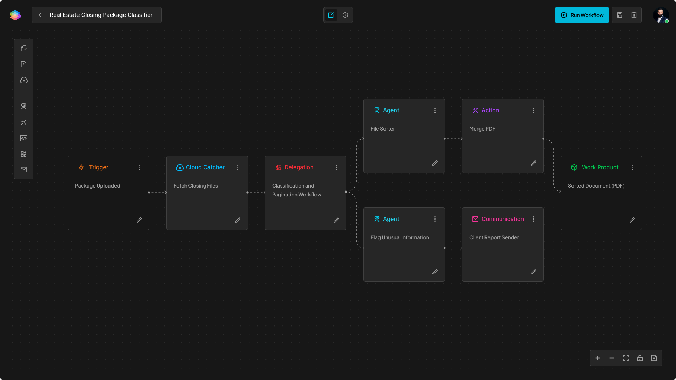Expand options for Work Product node

pos(632,167)
